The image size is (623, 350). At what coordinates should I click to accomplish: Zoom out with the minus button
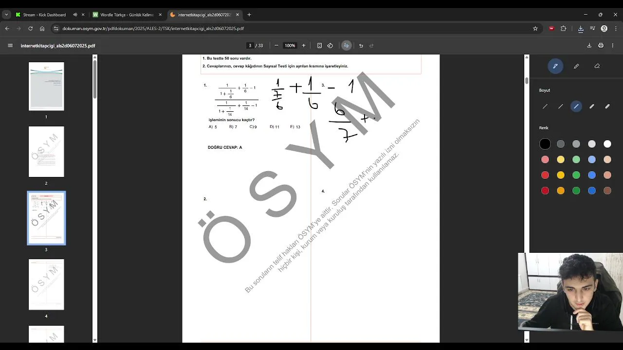click(276, 46)
